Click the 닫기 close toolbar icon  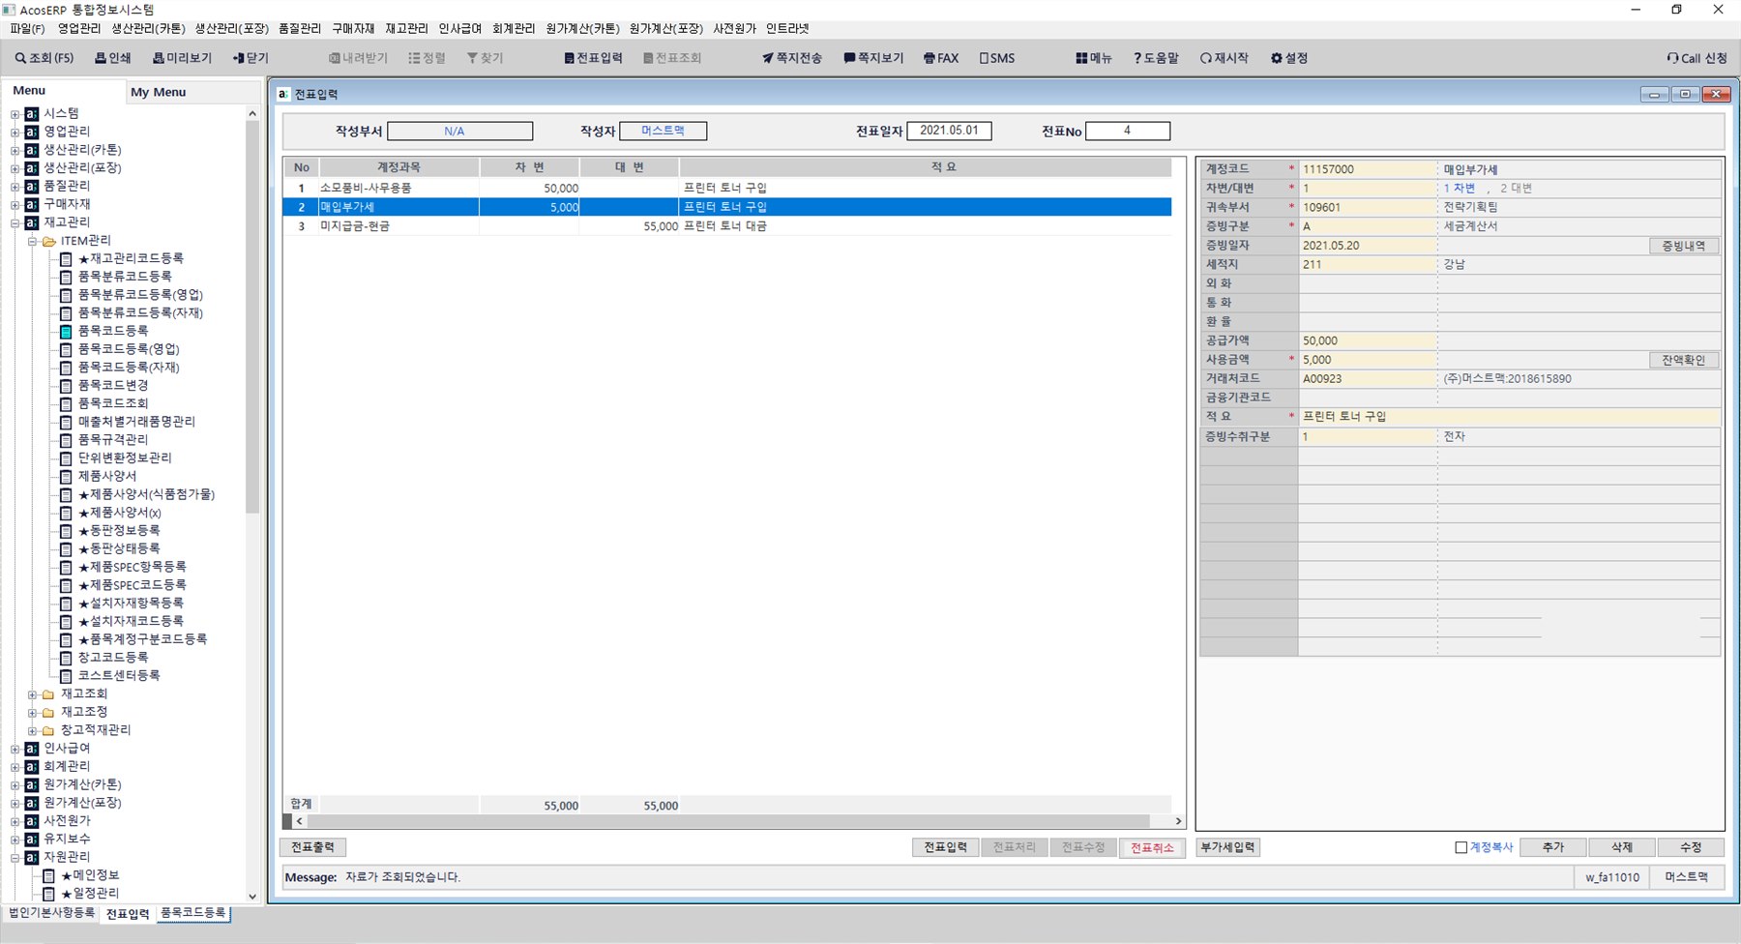[x=251, y=58]
